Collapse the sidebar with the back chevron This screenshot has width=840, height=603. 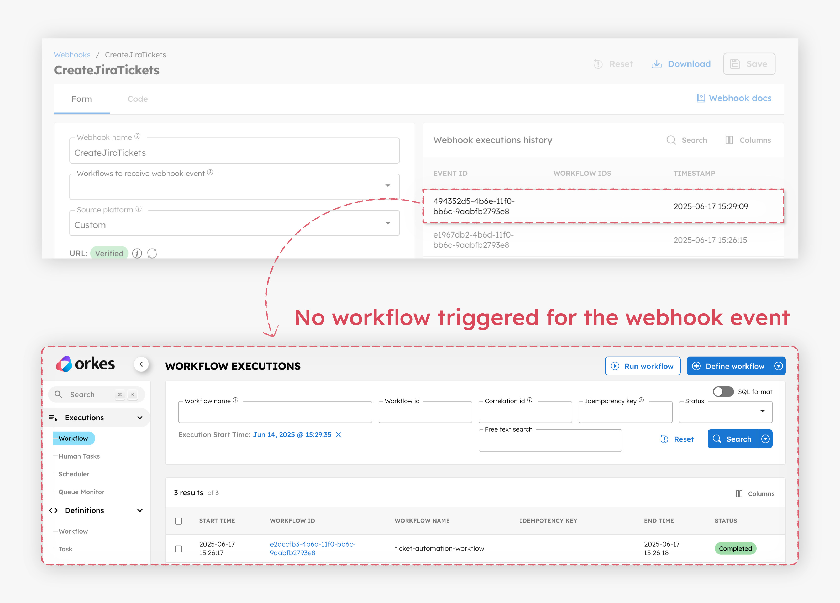(x=141, y=364)
